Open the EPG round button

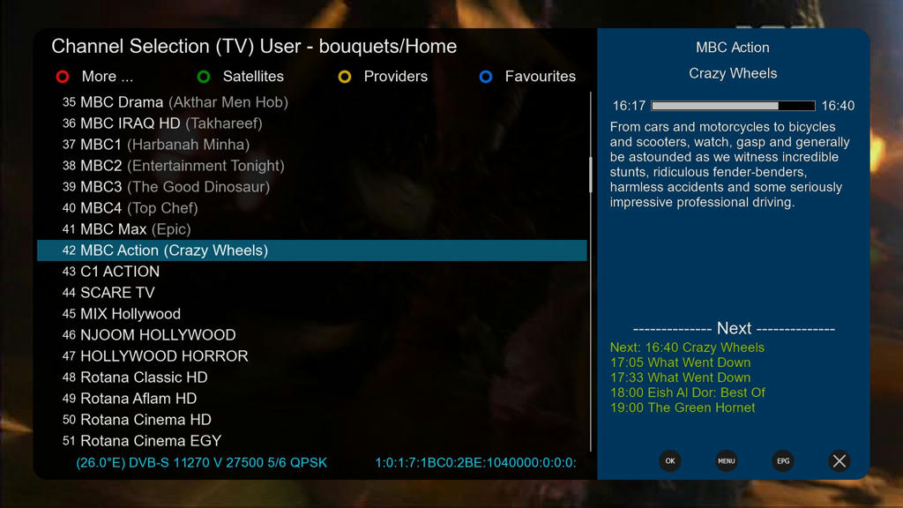coord(783,460)
